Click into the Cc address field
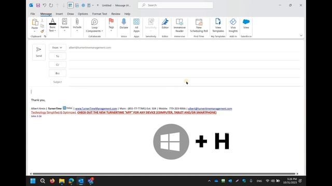Image resolution: width=332 pixels, height=186 pixels. tap(184, 65)
